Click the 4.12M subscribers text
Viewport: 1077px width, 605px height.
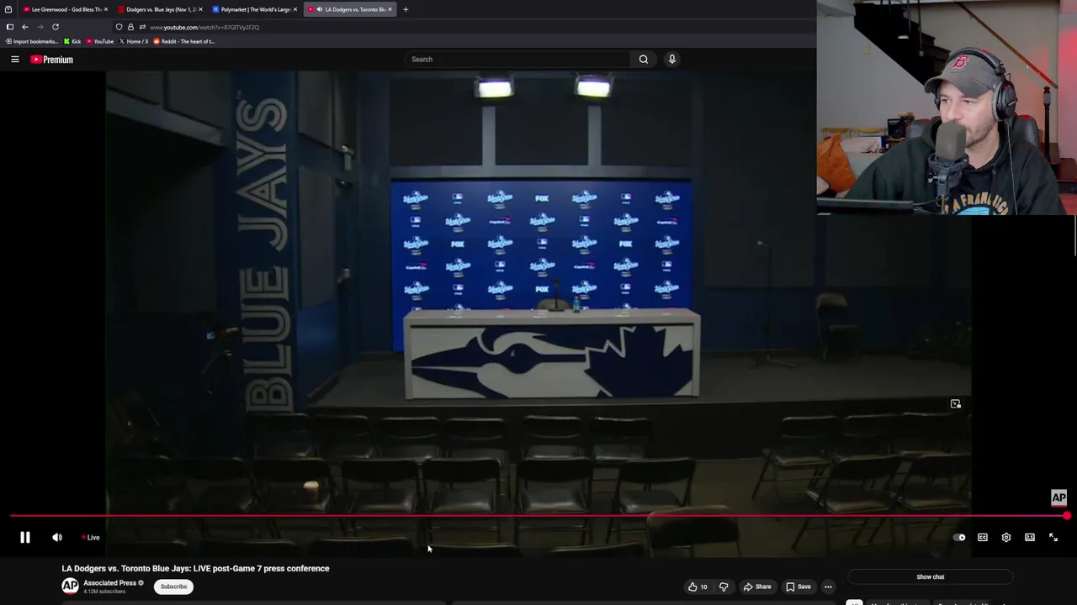[104, 592]
